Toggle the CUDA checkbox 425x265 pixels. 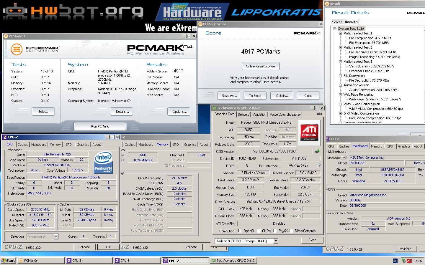pos(259,231)
